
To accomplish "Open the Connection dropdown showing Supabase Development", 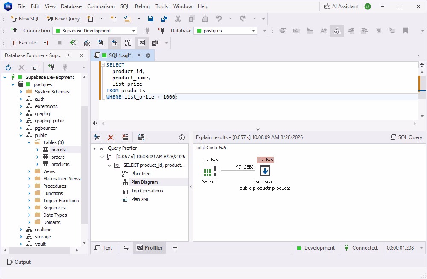I will pos(95,31).
